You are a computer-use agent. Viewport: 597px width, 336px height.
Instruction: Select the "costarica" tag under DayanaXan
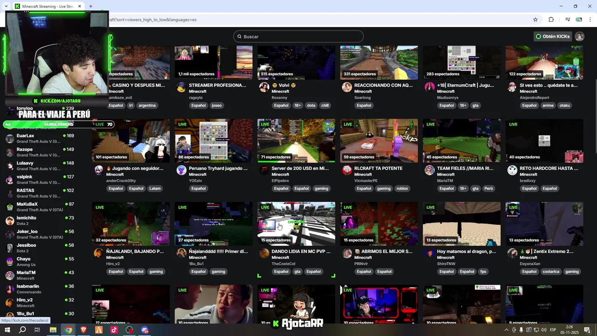(x=550, y=272)
